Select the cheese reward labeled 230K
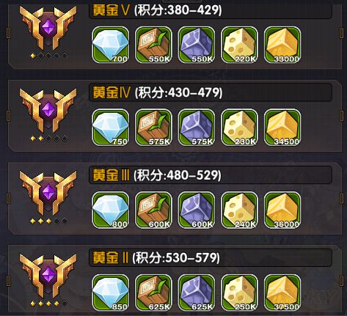347x316 pixels. (240, 128)
